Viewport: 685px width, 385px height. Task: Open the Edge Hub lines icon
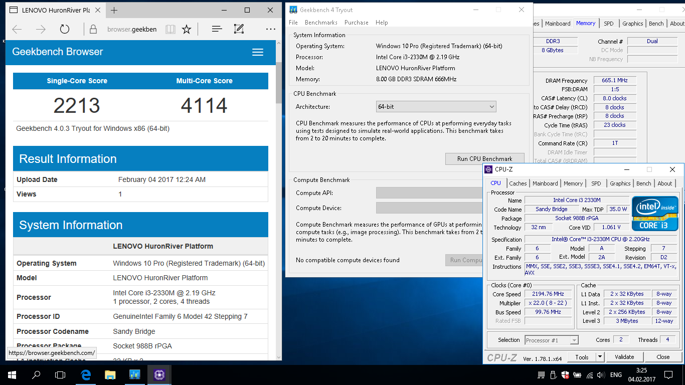[217, 29]
